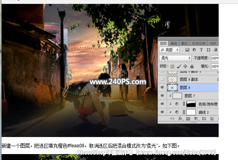Click the clipping arrow on 曲线 2
The height and width of the screenshot is (160, 238).
pos(170,112)
